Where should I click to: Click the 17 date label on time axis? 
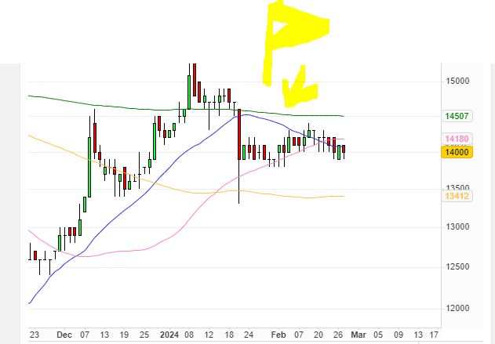pos(435,335)
